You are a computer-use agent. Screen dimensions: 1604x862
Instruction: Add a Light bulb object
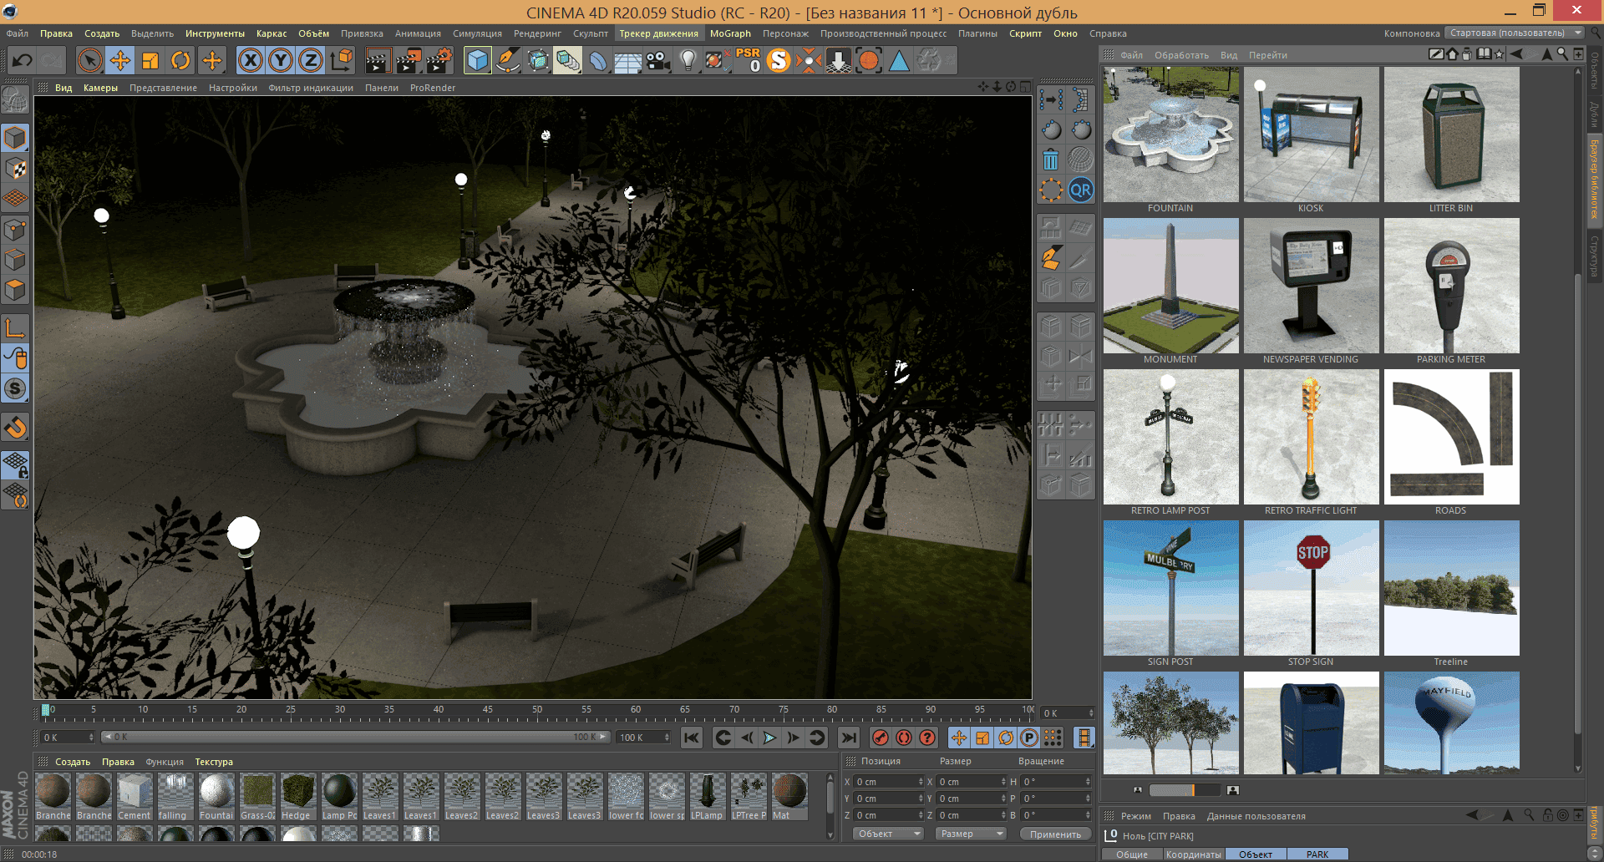click(x=688, y=60)
